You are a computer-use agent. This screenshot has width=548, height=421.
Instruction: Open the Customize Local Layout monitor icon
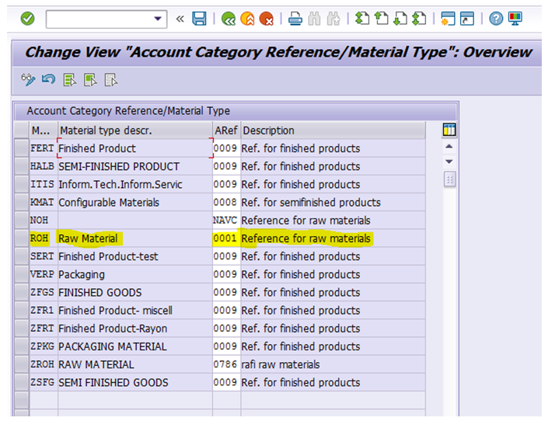[x=515, y=19]
